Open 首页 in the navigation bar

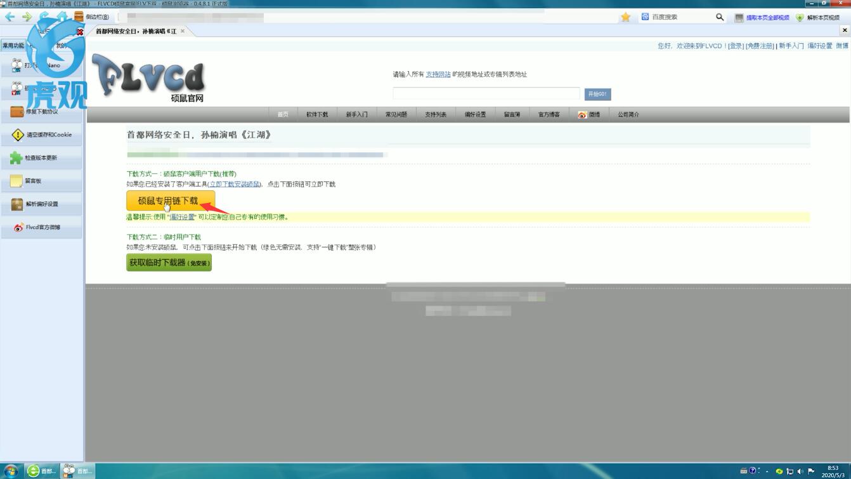pyautogui.click(x=283, y=115)
